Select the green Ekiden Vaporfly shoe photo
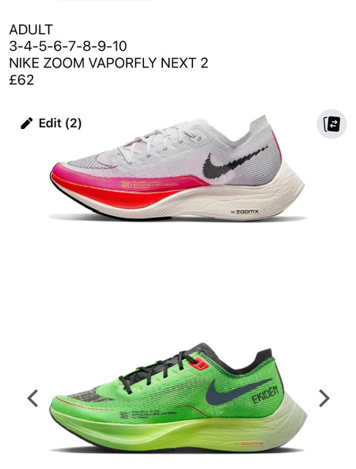The image size is (356, 469). tap(178, 397)
